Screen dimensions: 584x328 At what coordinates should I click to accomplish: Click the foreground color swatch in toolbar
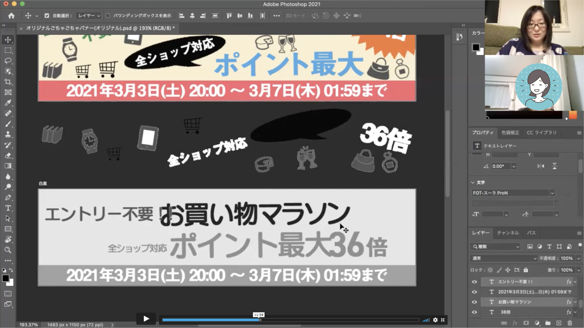5,278
